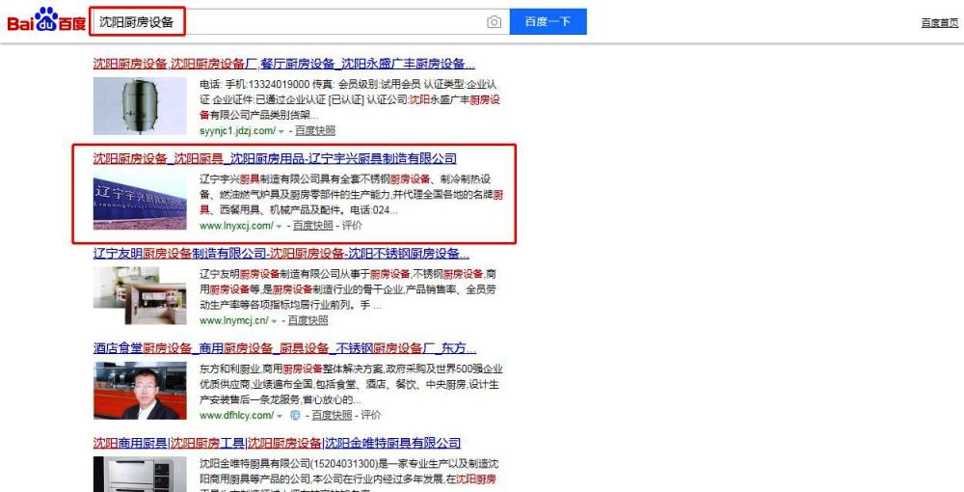Open the www.lnymcj.cn URL
Viewport: 964px width, 492px height.
[x=233, y=320]
